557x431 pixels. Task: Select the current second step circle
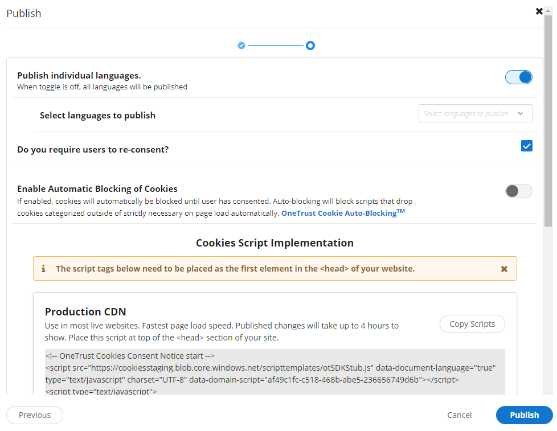point(310,46)
